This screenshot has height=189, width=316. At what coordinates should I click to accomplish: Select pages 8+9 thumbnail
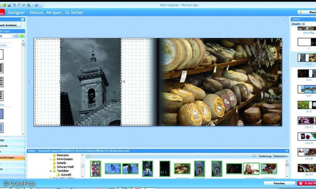click(x=307, y=105)
